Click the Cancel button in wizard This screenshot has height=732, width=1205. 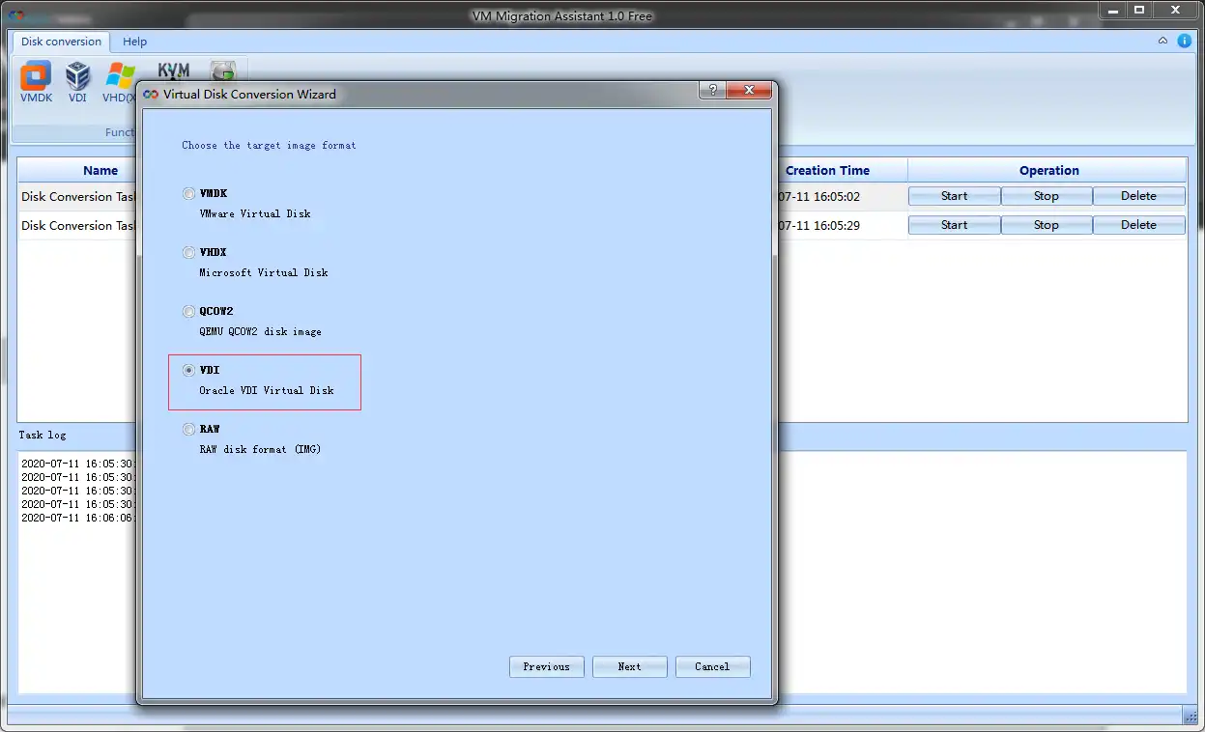[712, 666]
